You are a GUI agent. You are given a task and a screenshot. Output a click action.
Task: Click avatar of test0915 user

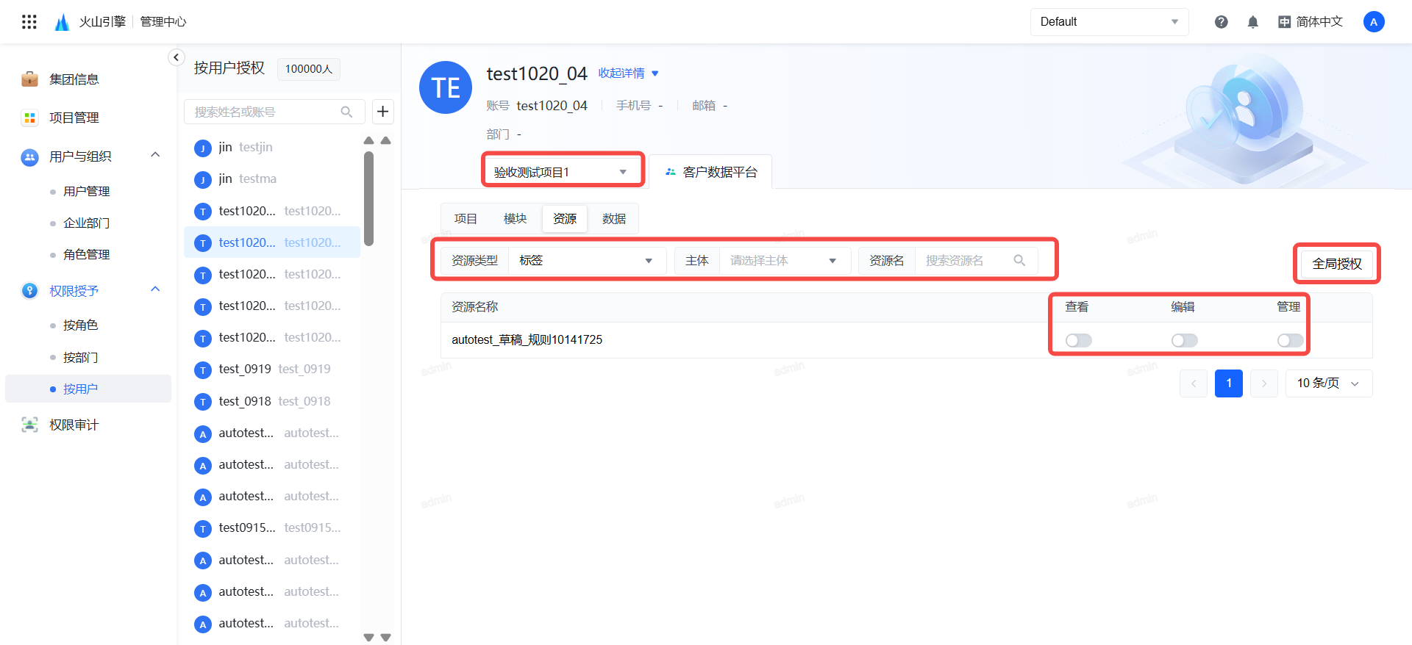203,528
